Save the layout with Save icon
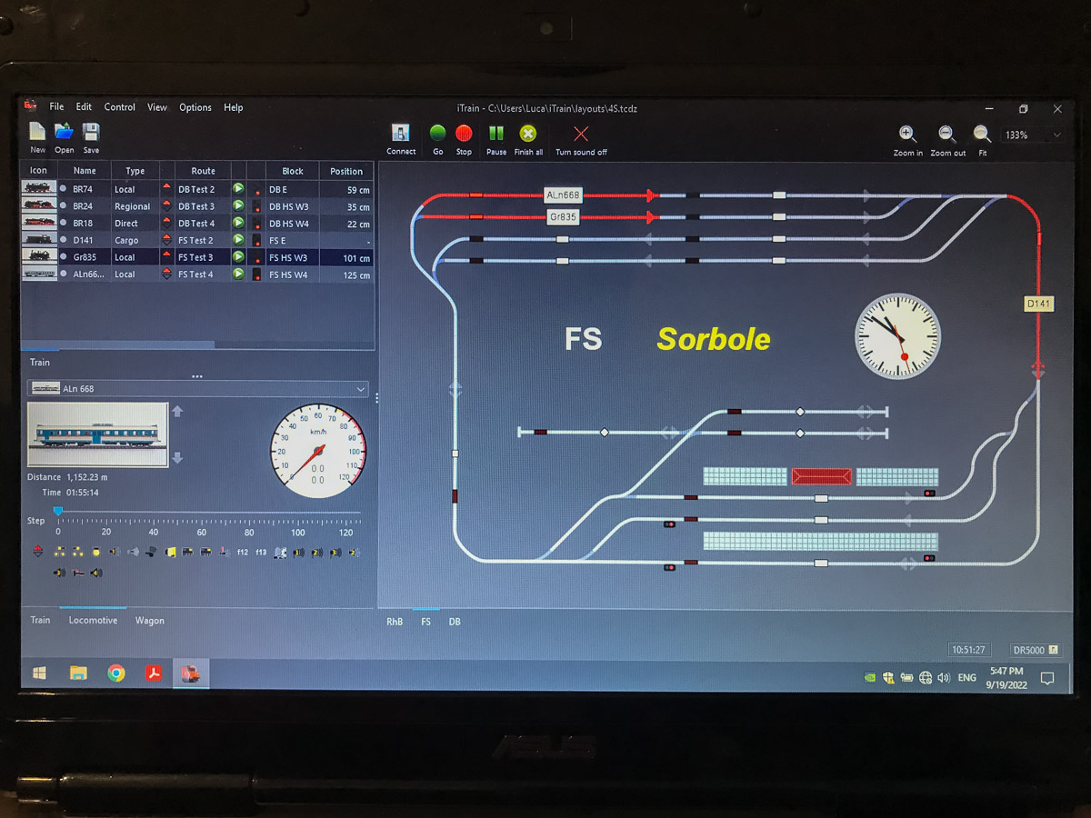1091x818 pixels. (x=91, y=132)
